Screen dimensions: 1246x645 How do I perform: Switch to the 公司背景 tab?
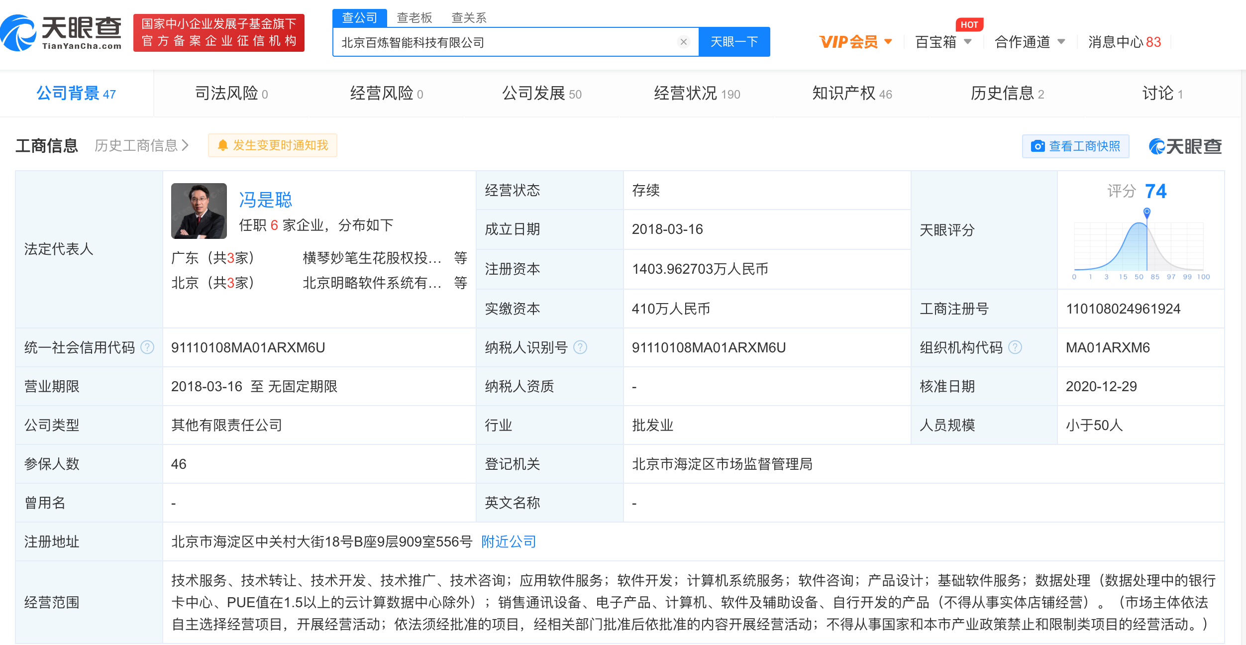(76, 94)
